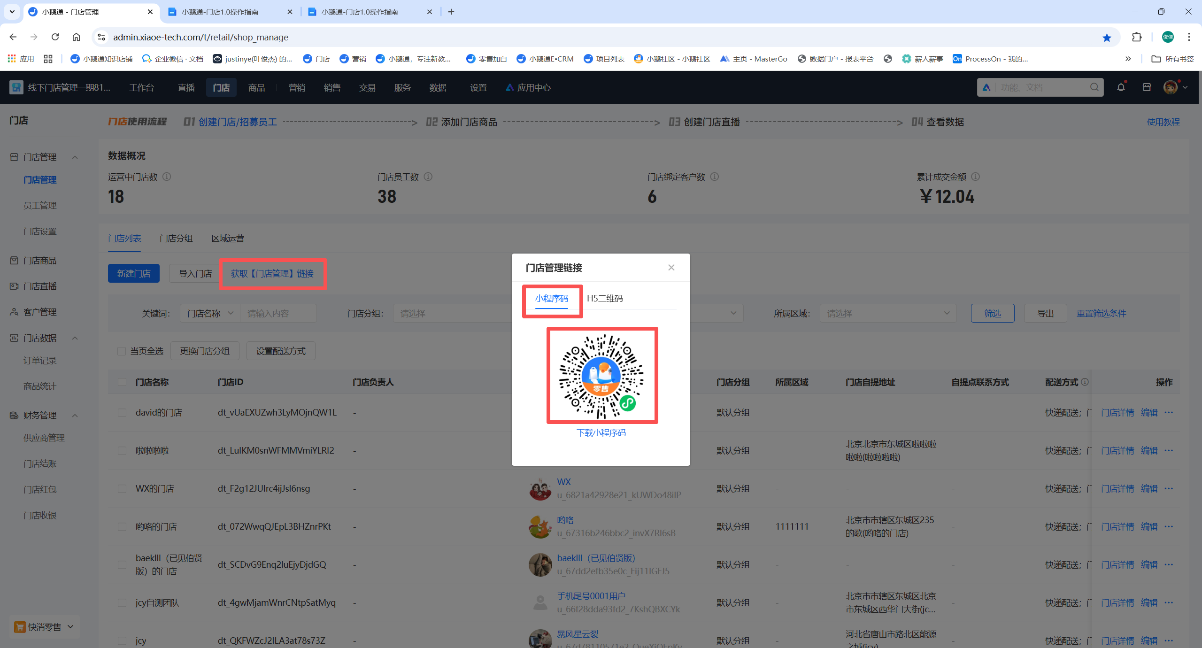Open more options for WX的门店 row
The width and height of the screenshot is (1202, 648).
tap(1169, 488)
